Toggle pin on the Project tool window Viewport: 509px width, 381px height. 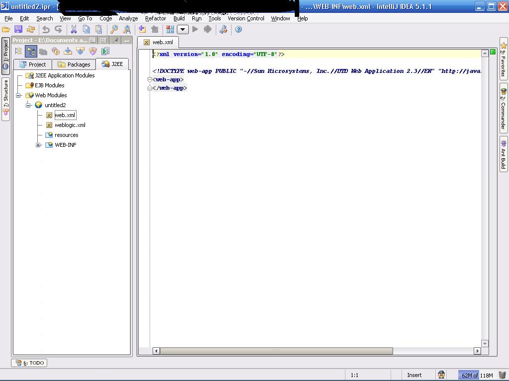116,40
